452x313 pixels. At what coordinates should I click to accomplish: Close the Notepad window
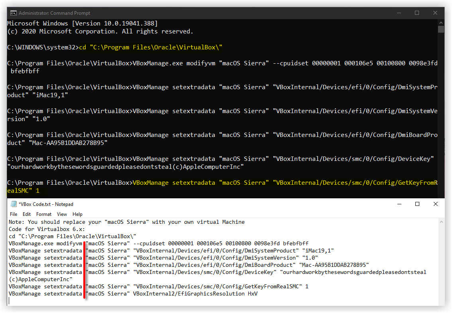coord(436,204)
